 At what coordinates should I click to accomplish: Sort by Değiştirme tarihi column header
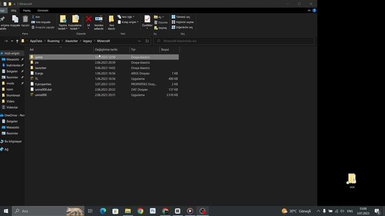(111, 49)
